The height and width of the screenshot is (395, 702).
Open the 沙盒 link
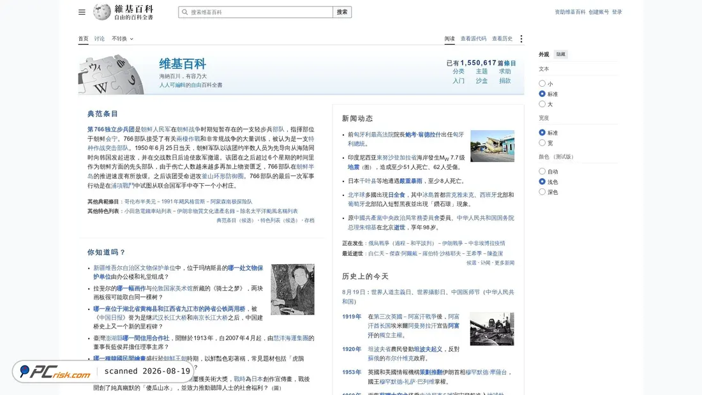click(x=482, y=81)
